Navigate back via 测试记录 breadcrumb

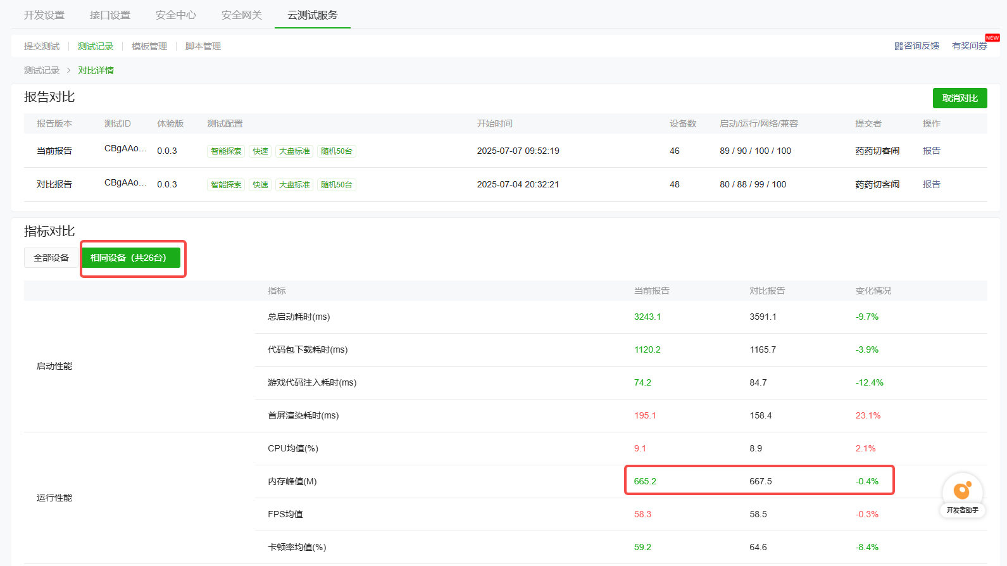coord(42,70)
